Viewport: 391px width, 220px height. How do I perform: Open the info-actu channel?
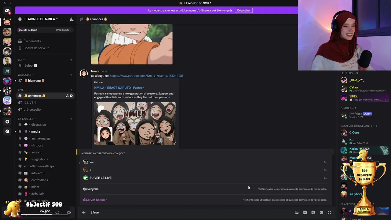tap(46, 173)
